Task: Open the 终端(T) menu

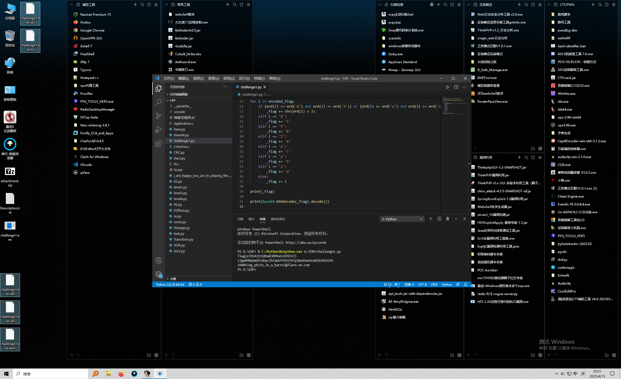Action: tap(259, 78)
